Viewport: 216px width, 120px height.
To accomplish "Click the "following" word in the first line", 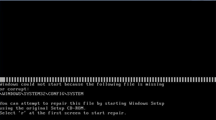I will 109,84.
